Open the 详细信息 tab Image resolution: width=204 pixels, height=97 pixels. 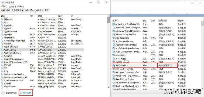coord(39,10)
